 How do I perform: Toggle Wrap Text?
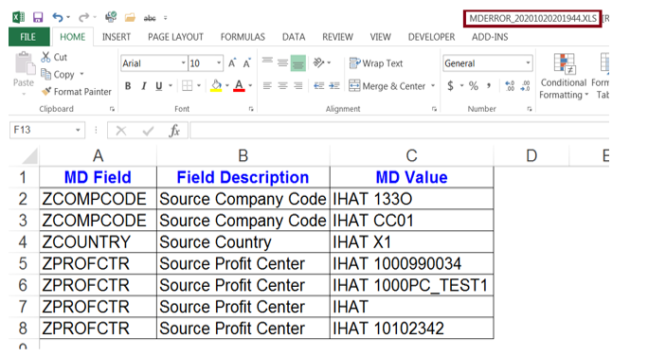coord(376,63)
